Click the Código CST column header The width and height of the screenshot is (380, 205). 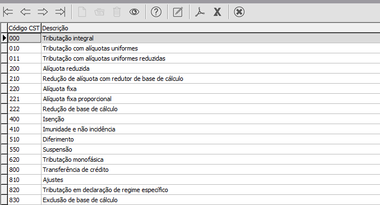click(24, 28)
